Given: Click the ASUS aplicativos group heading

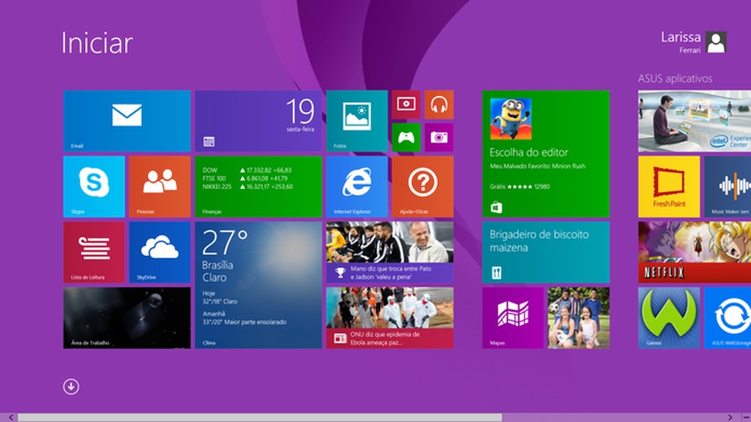Looking at the screenshot, I should click(x=675, y=78).
